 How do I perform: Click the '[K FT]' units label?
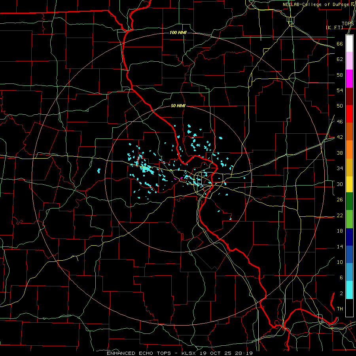tap(334, 27)
